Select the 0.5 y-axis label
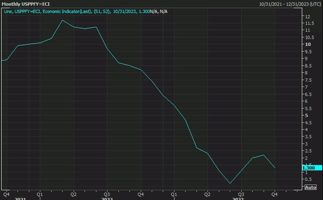This screenshot has height=200, width=323. click(x=308, y=180)
